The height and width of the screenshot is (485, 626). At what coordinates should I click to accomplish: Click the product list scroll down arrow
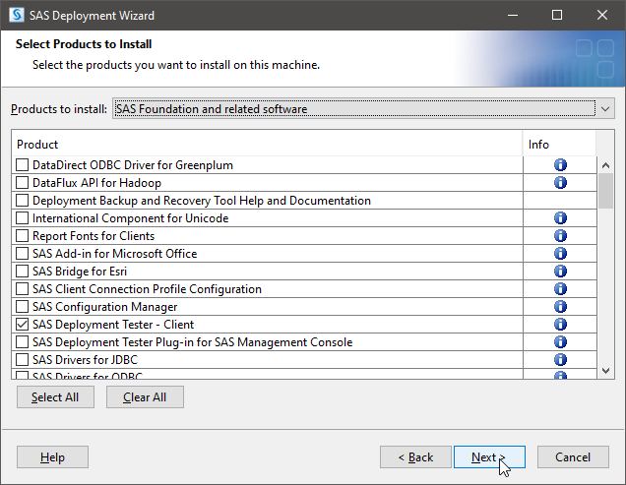tap(605, 371)
